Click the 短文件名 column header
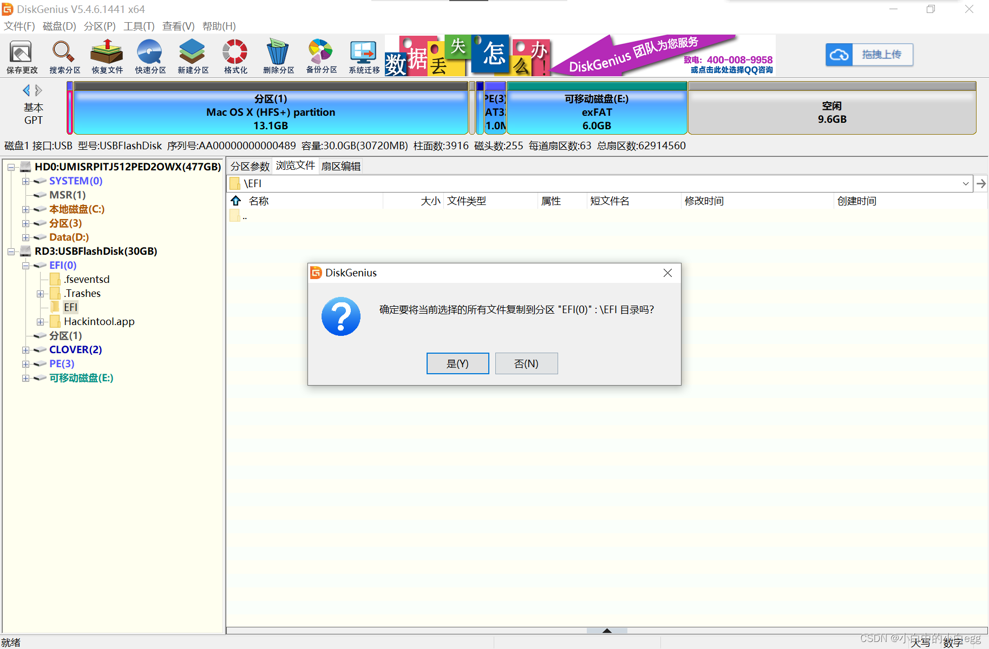 click(x=610, y=201)
